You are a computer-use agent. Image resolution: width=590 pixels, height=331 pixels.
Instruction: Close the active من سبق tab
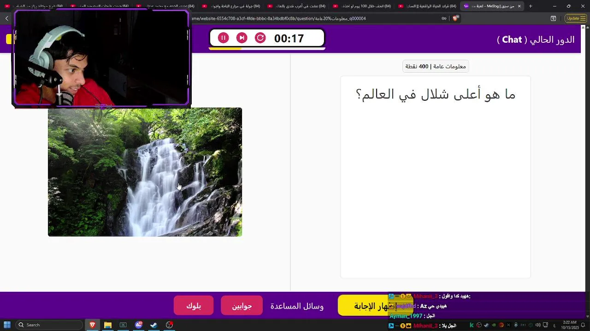click(519, 6)
